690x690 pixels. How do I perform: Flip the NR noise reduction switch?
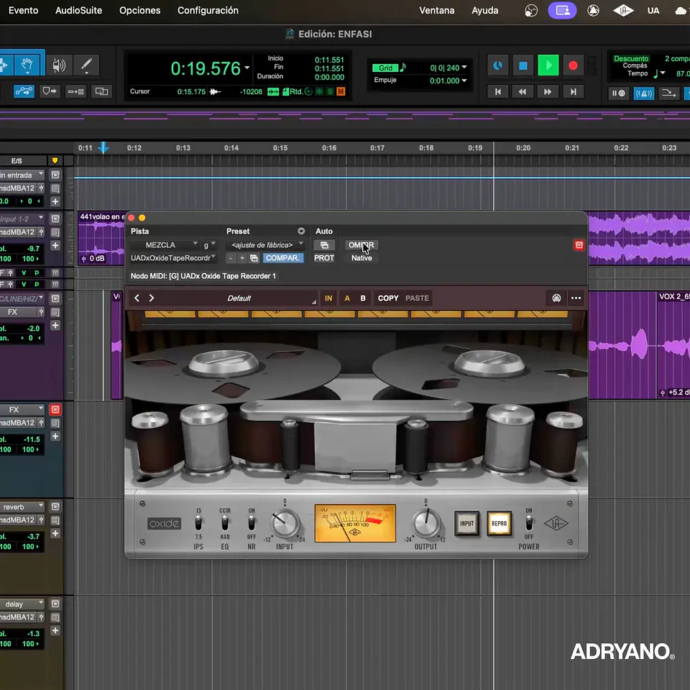[x=252, y=523]
